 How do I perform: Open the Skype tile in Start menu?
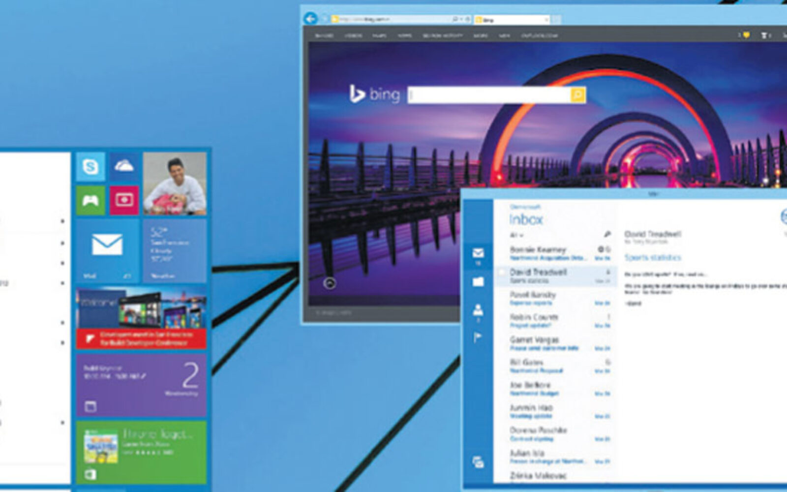tap(91, 167)
